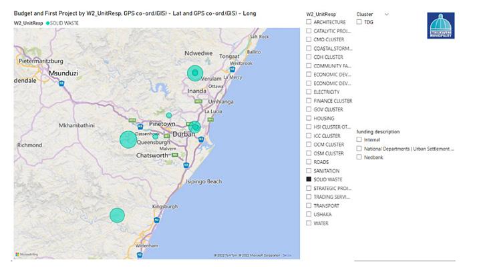Select the Nedbank funding checkbox
Viewport: 483px width, 268px height.
point(359,157)
